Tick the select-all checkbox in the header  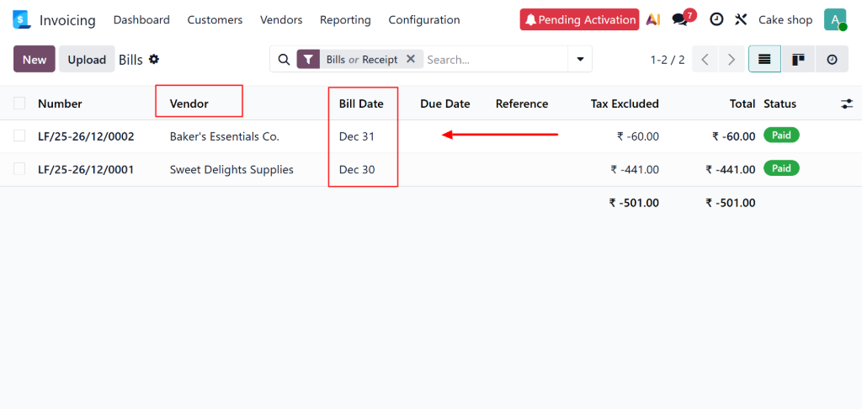click(19, 104)
